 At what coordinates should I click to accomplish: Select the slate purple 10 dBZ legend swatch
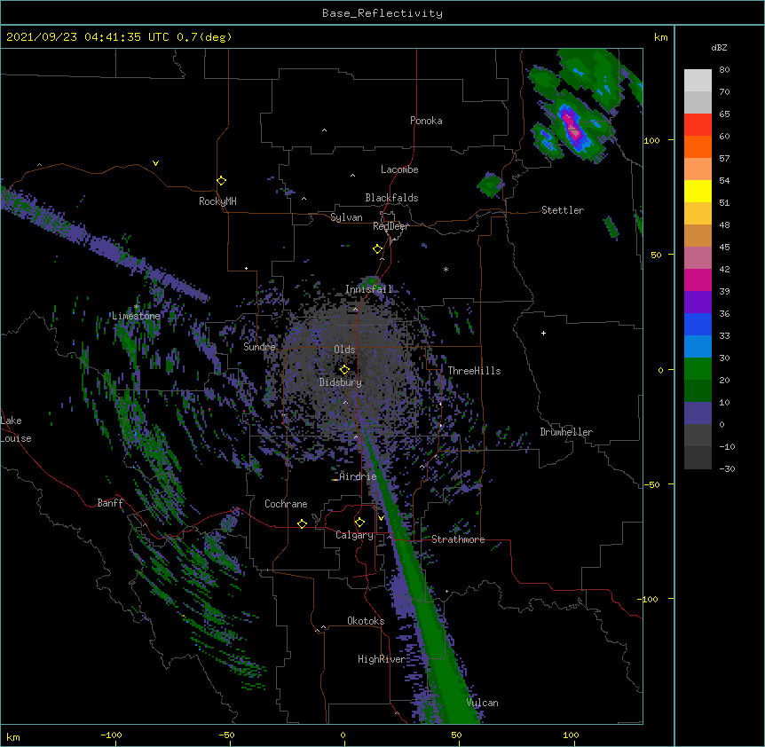pyautogui.click(x=698, y=413)
